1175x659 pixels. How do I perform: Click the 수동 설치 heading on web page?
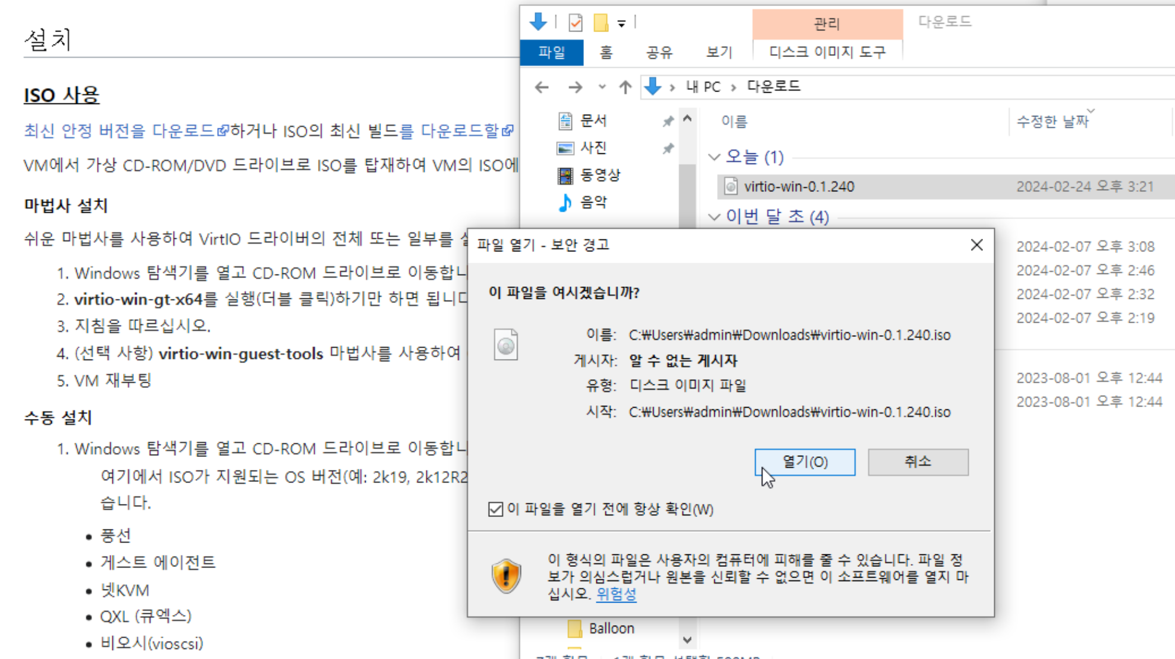tap(58, 418)
